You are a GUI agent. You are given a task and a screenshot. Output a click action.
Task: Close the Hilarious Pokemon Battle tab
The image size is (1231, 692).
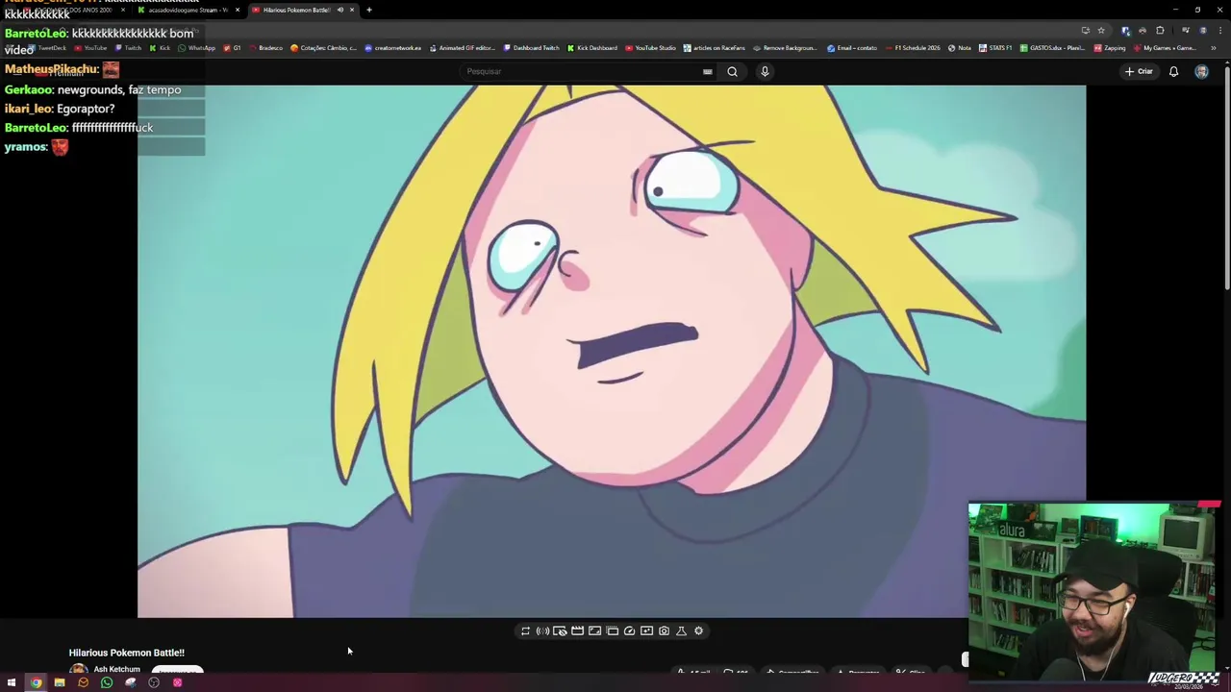pyautogui.click(x=352, y=10)
